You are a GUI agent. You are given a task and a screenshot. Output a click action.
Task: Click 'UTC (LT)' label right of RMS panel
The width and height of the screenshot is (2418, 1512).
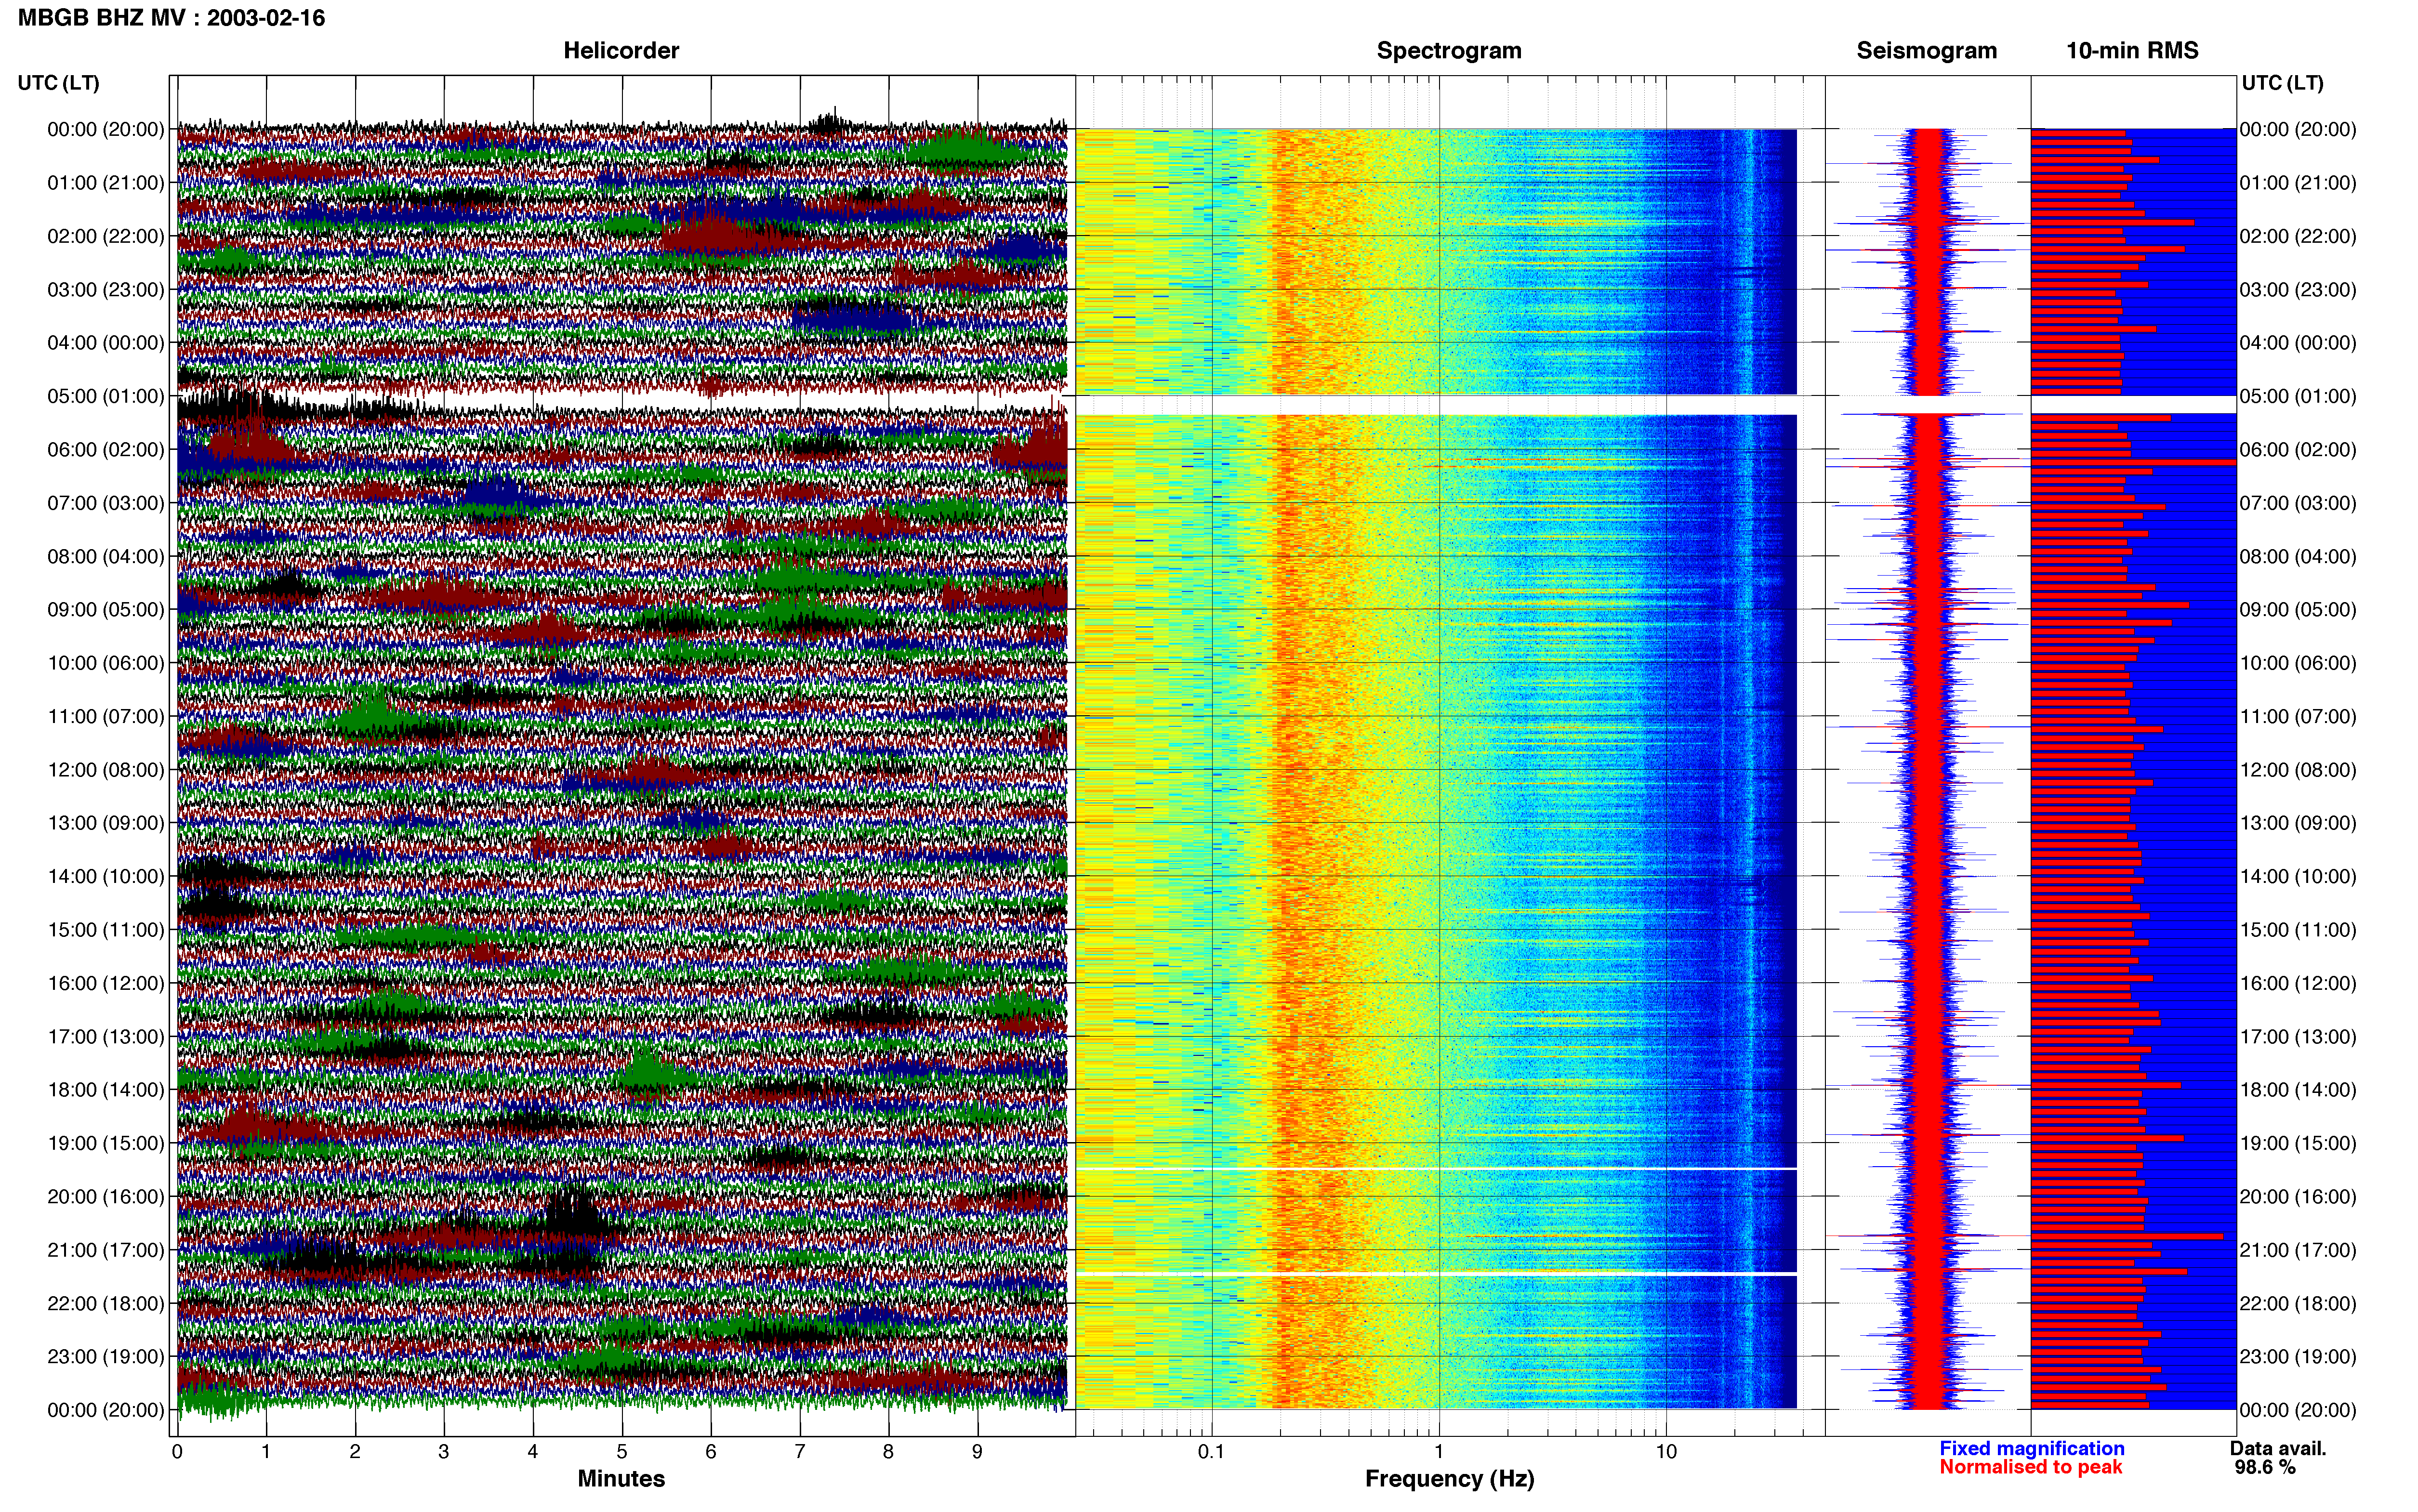[2283, 83]
